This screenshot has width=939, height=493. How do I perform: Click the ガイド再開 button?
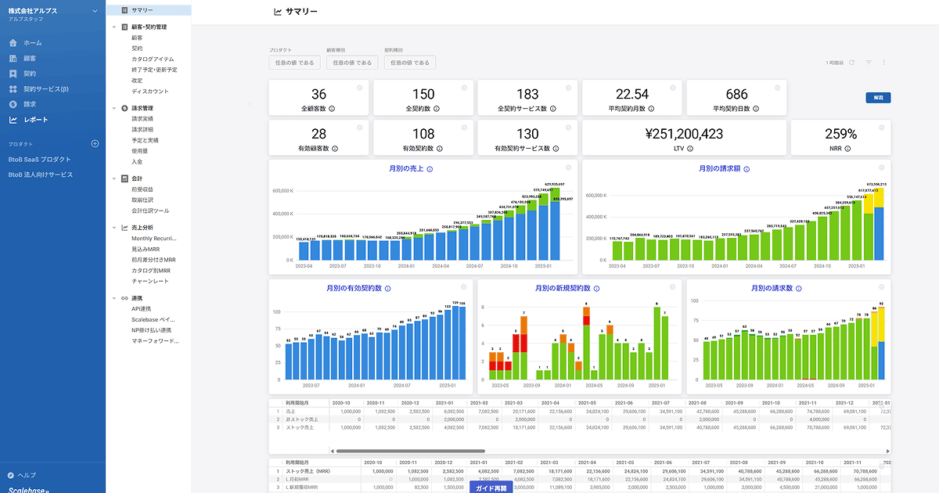pyautogui.click(x=491, y=488)
